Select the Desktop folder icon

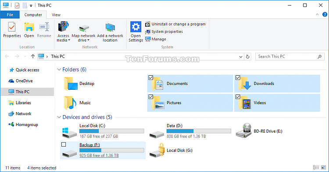point(71,84)
